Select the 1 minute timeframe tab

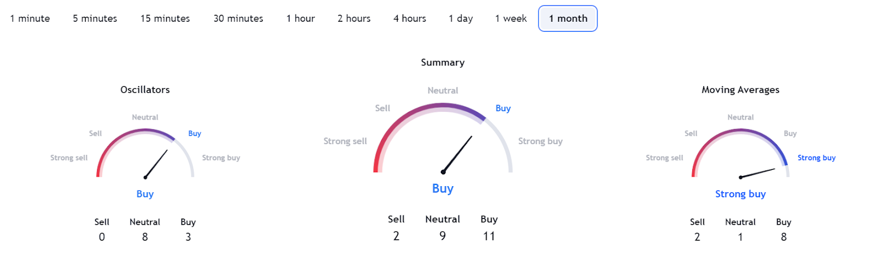30,18
